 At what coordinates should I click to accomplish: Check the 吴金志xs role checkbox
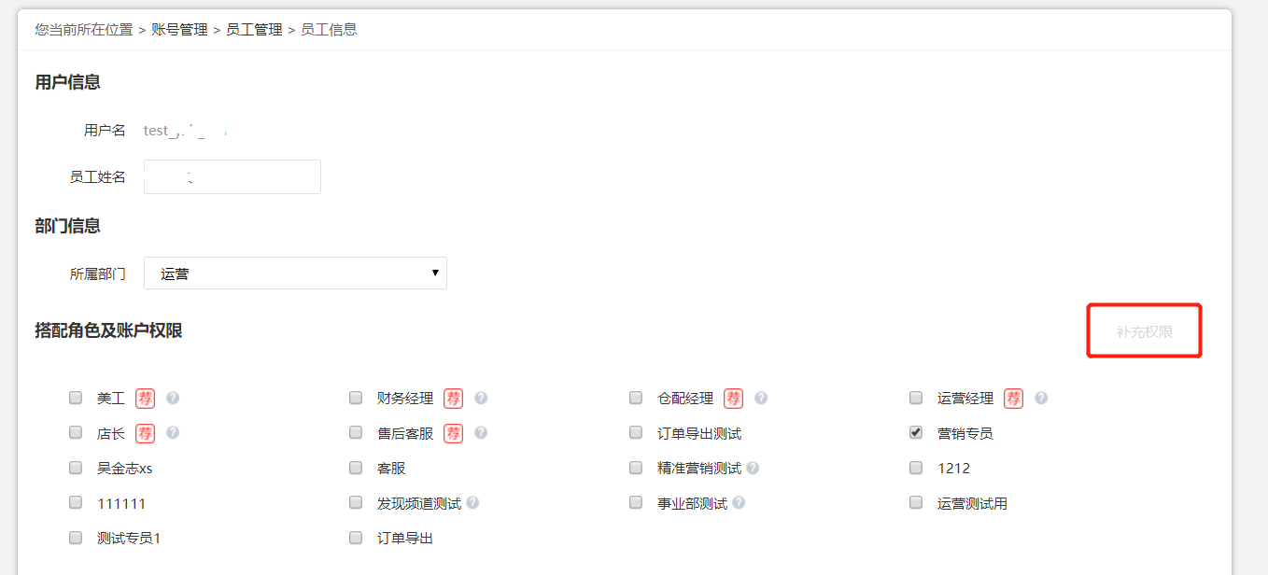[76, 468]
